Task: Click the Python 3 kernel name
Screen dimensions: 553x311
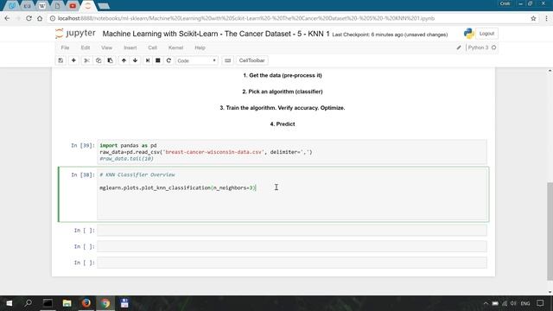Action: pyautogui.click(x=478, y=48)
